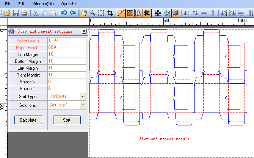Image resolution: width=254 pixels, height=158 pixels.
Task: Click the Top Margin value field
Action: click(67, 54)
